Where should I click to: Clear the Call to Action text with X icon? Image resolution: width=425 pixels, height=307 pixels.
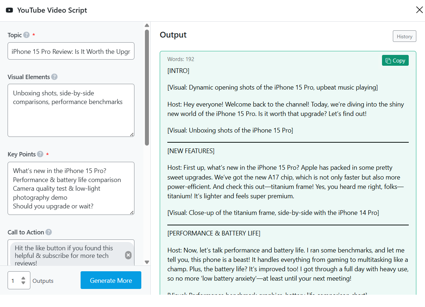[128, 255]
